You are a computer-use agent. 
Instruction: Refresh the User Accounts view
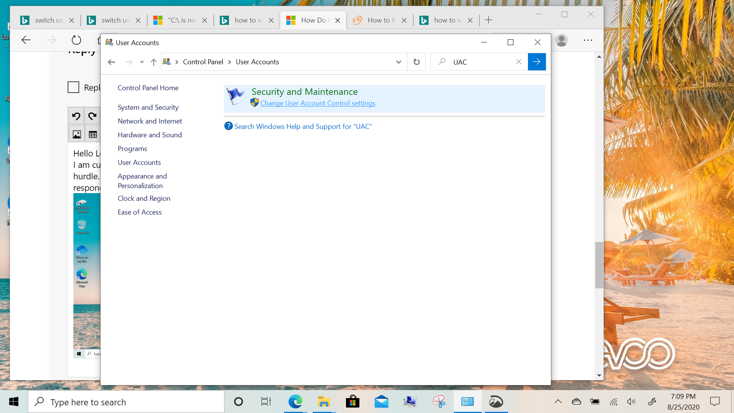coord(416,62)
